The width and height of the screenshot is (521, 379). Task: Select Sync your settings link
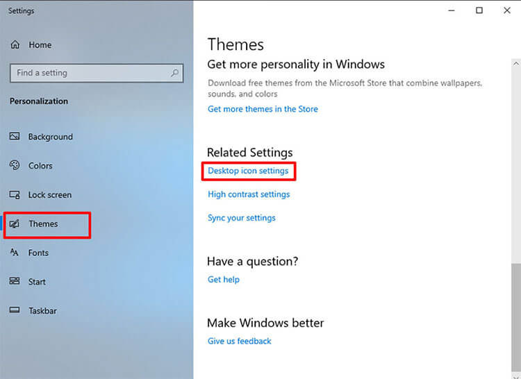pos(242,218)
